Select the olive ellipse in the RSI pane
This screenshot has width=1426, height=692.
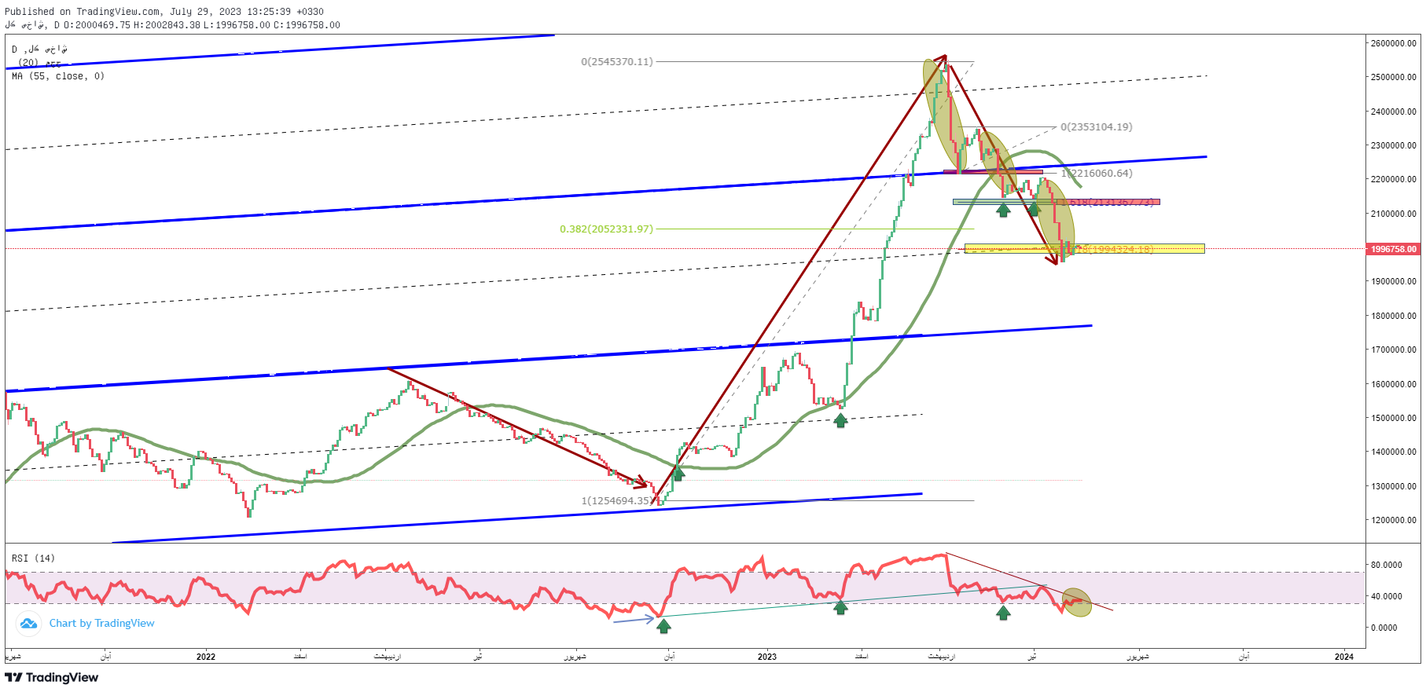coord(1076,602)
